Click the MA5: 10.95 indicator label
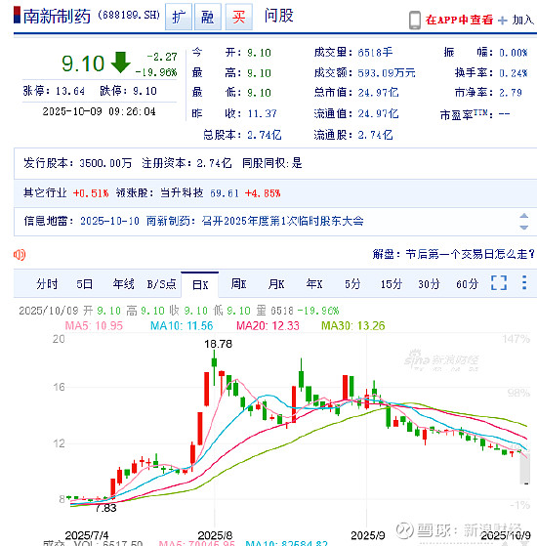This screenshot has height=546, width=537. click(94, 326)
